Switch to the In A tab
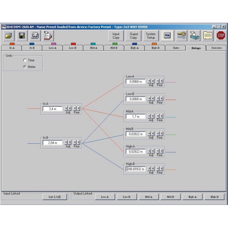Image resolution: width=228 pixels, height=228 pixels. [12, 48]
